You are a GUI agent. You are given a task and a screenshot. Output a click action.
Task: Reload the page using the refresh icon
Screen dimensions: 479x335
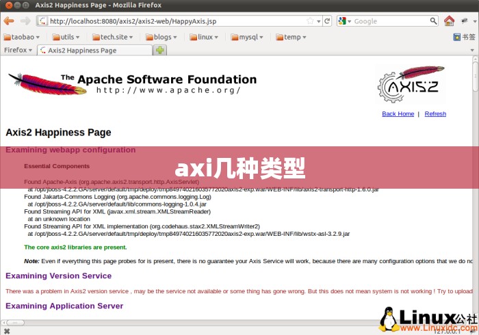point(327,21)
